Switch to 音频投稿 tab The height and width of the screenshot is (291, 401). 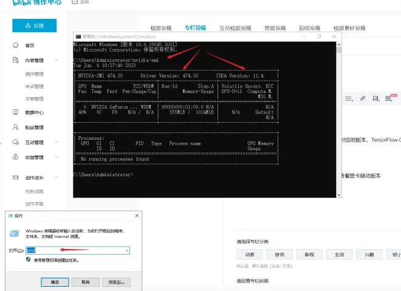coord(275,28)
